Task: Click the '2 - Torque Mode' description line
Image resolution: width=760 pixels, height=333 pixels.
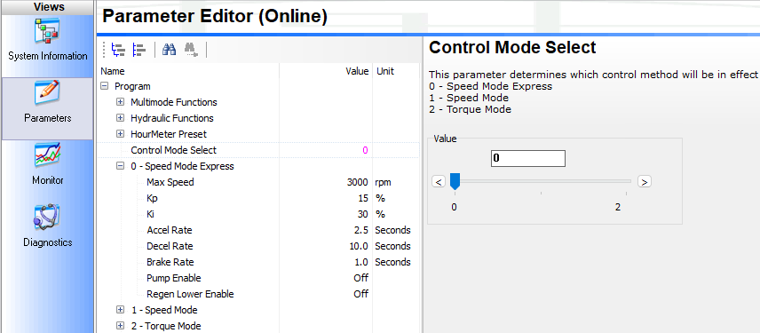Action: tap(471, 109)
